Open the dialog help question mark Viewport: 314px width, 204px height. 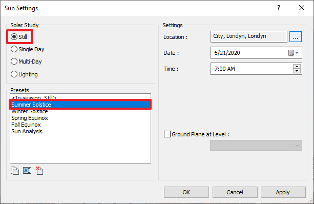279,8
